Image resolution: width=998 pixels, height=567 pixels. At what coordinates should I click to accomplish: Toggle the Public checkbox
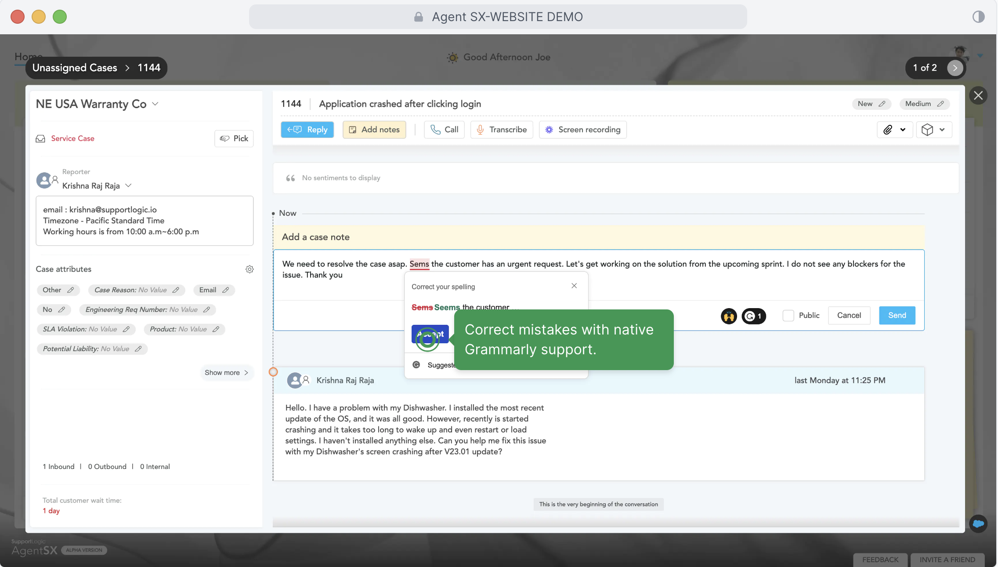788,316
